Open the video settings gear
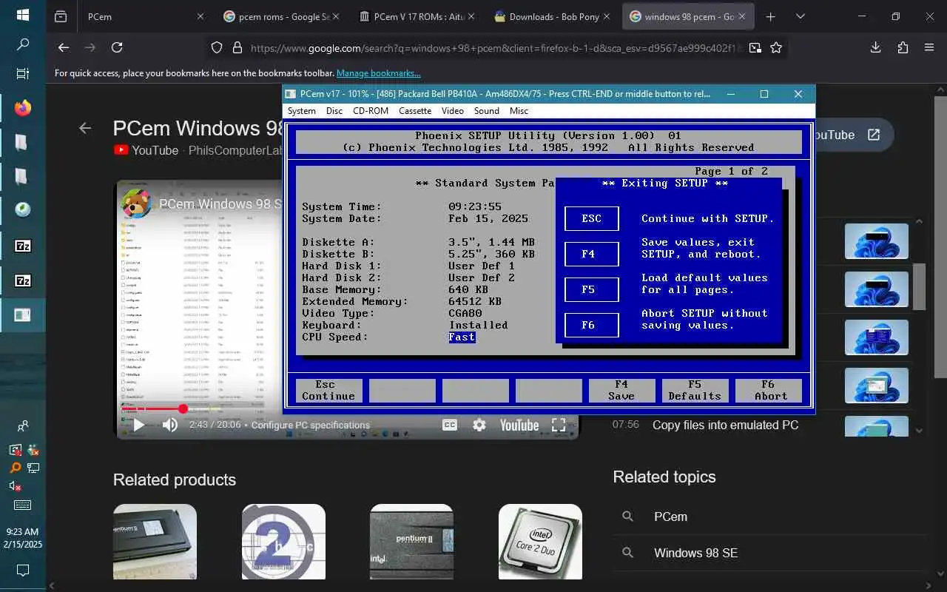947x592 pixels. point(479,425)
